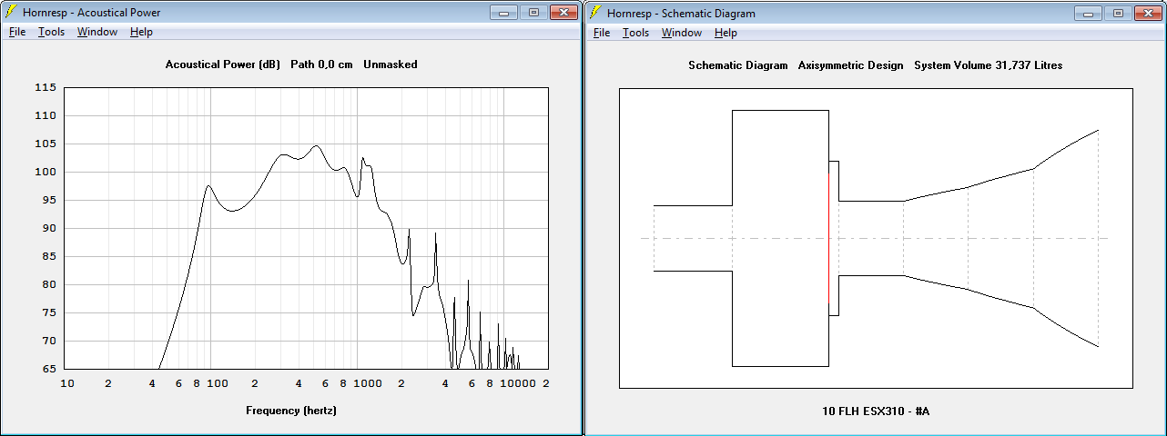Open File menu in Acoustical Power window
This screenshot has height=436, width=1167.
17,32
